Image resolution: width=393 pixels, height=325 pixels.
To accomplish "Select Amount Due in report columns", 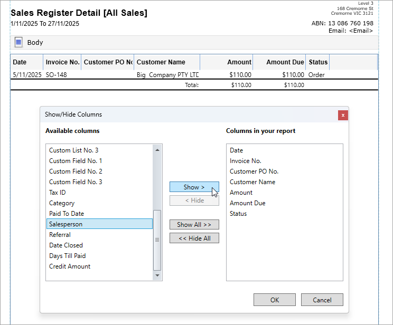I will [248, 203].
